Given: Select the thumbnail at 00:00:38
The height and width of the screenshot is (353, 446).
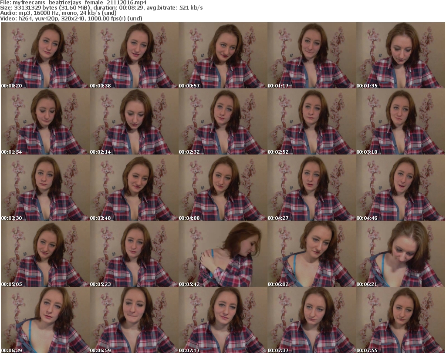Looking at the screenshot, I should [x=134, y=55].
